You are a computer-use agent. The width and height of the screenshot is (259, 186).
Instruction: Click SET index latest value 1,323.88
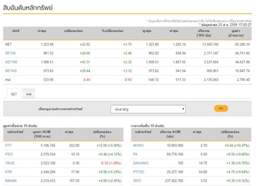point(47,45)
